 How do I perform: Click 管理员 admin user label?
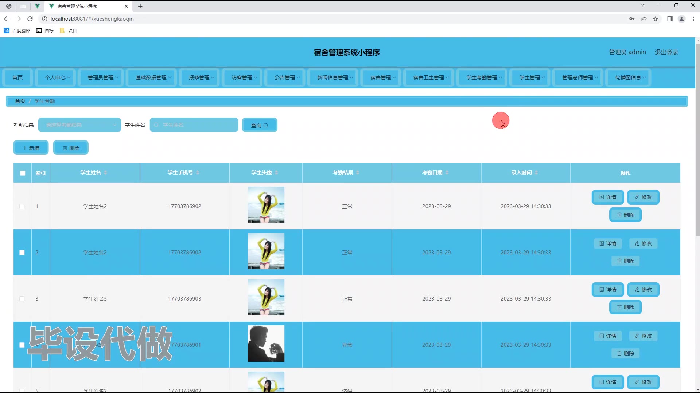pos(627,52)
